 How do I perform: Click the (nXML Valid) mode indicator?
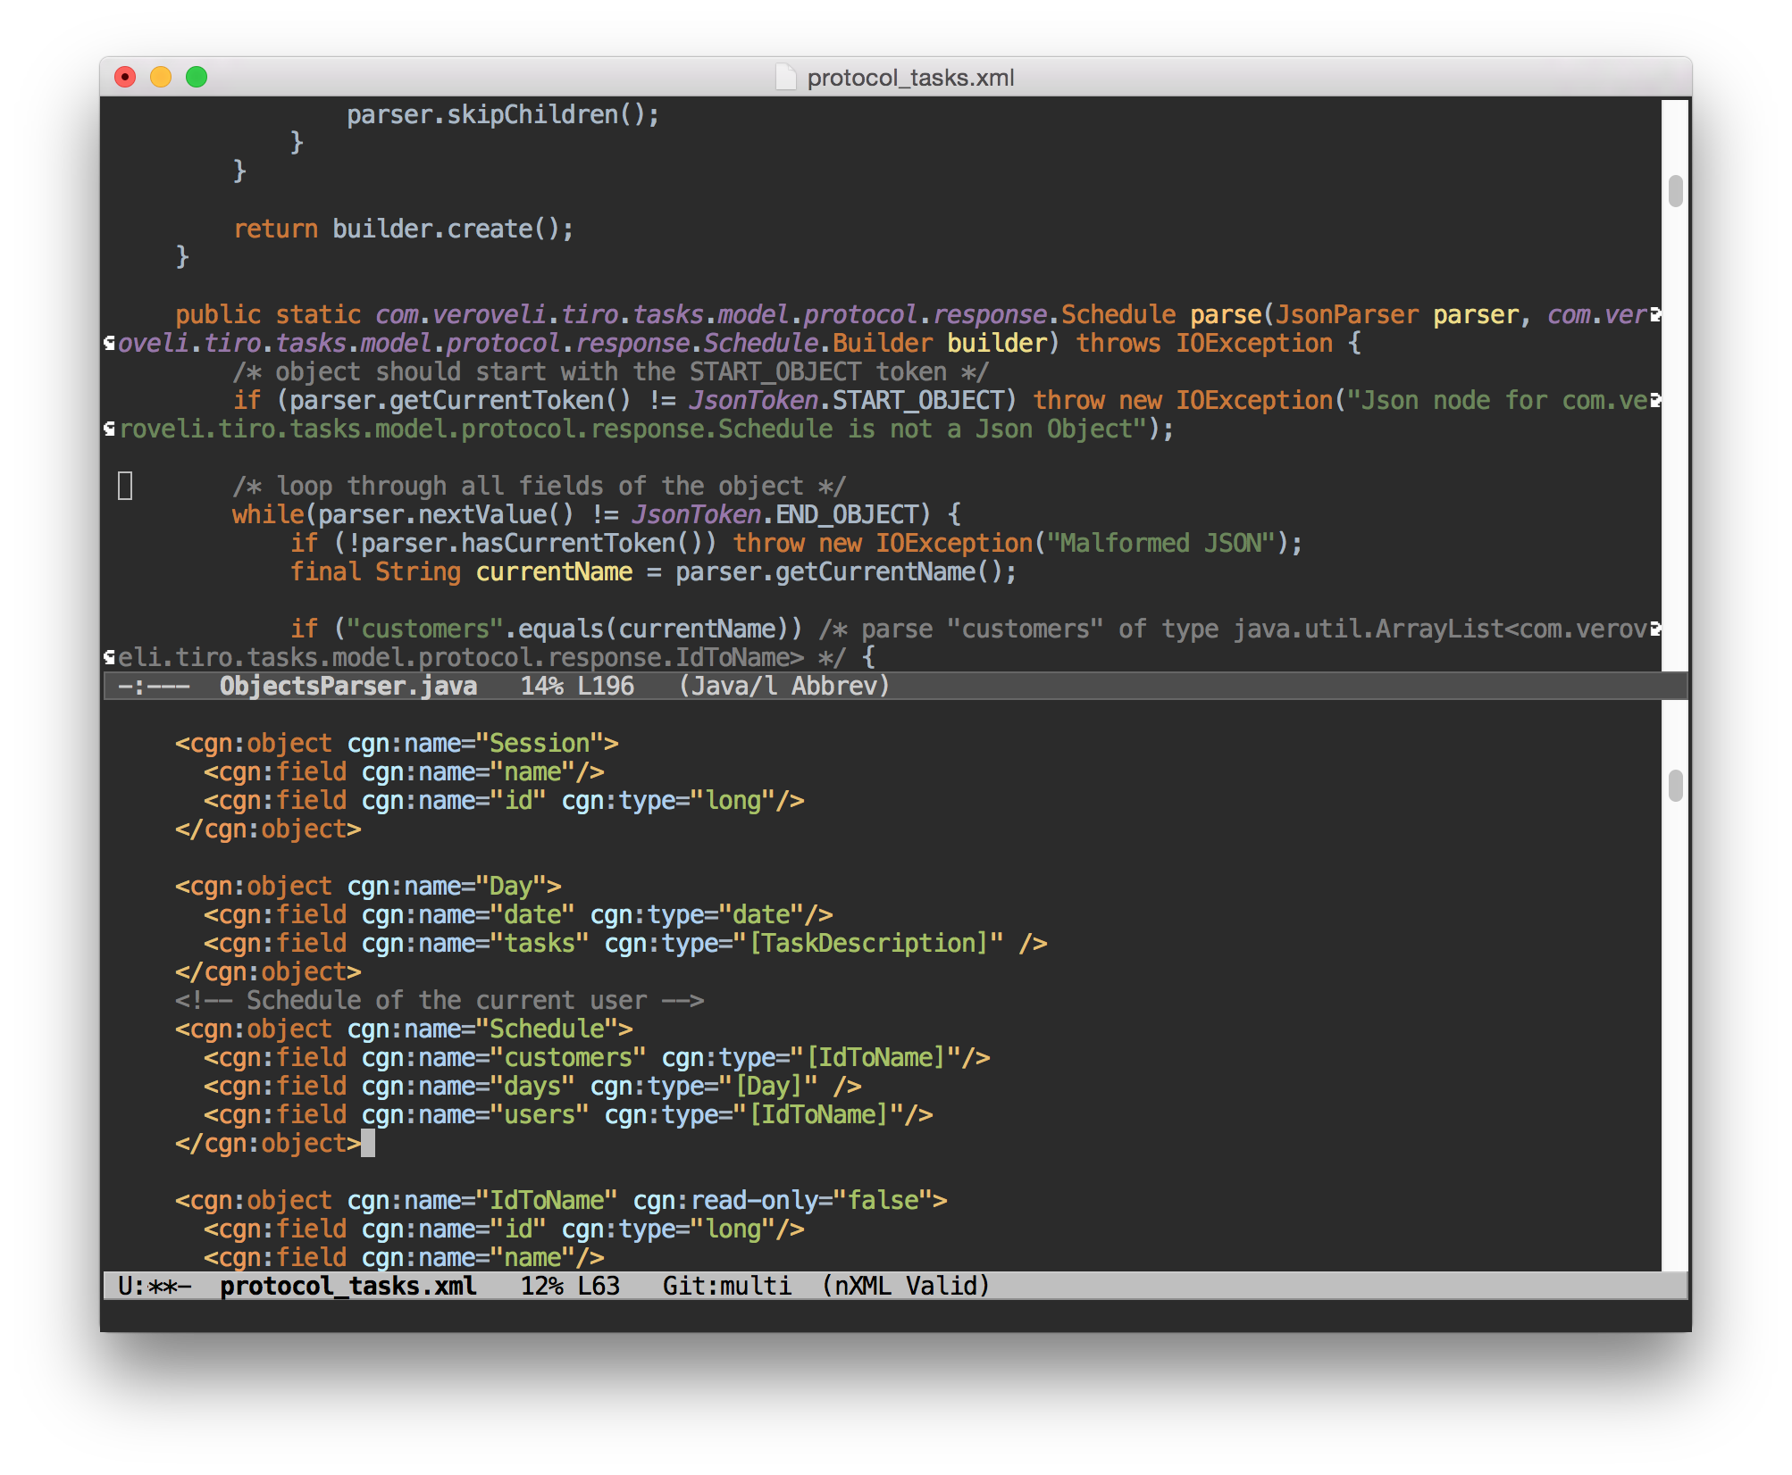coord(905,1286)
